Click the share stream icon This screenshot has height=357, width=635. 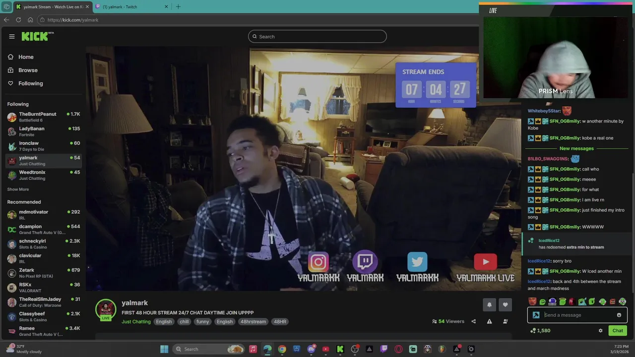[x=473, y=321]
